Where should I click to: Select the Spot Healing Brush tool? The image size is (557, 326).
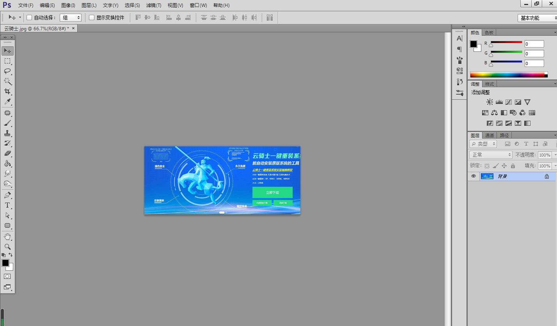(7, 113)
